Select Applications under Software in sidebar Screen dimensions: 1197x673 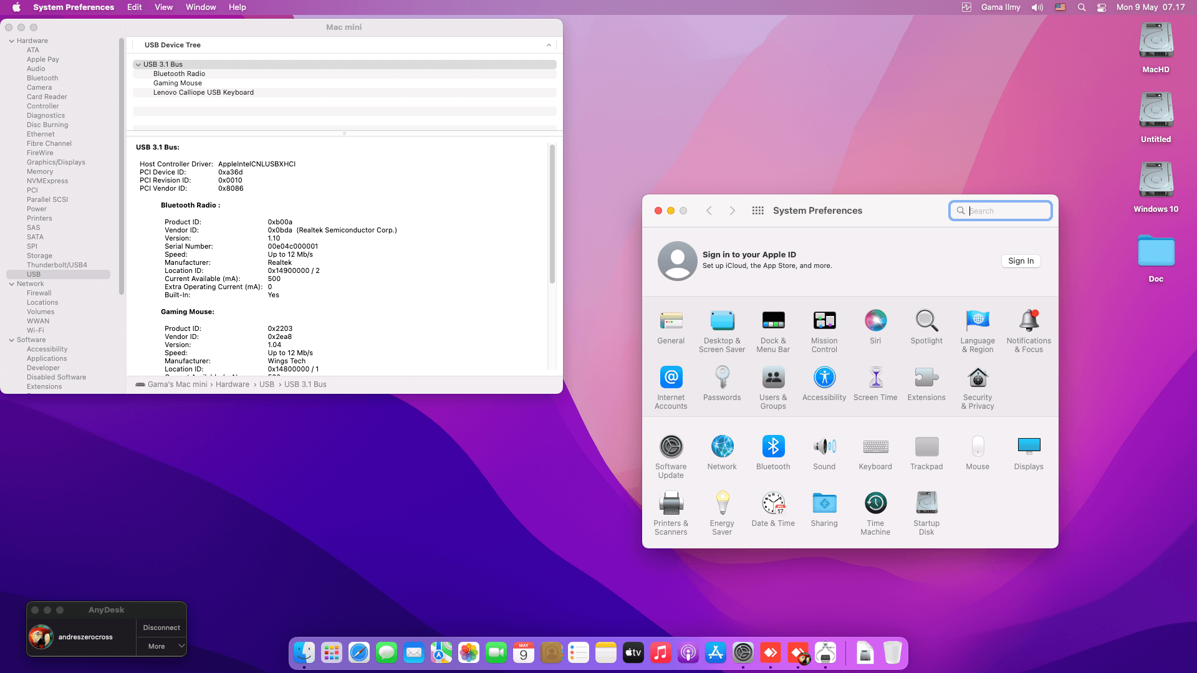click(x=47, y=358)
